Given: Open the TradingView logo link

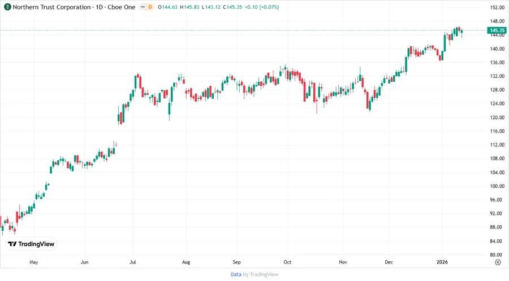Looking at the screenshot, I should (x=31, y=244).
